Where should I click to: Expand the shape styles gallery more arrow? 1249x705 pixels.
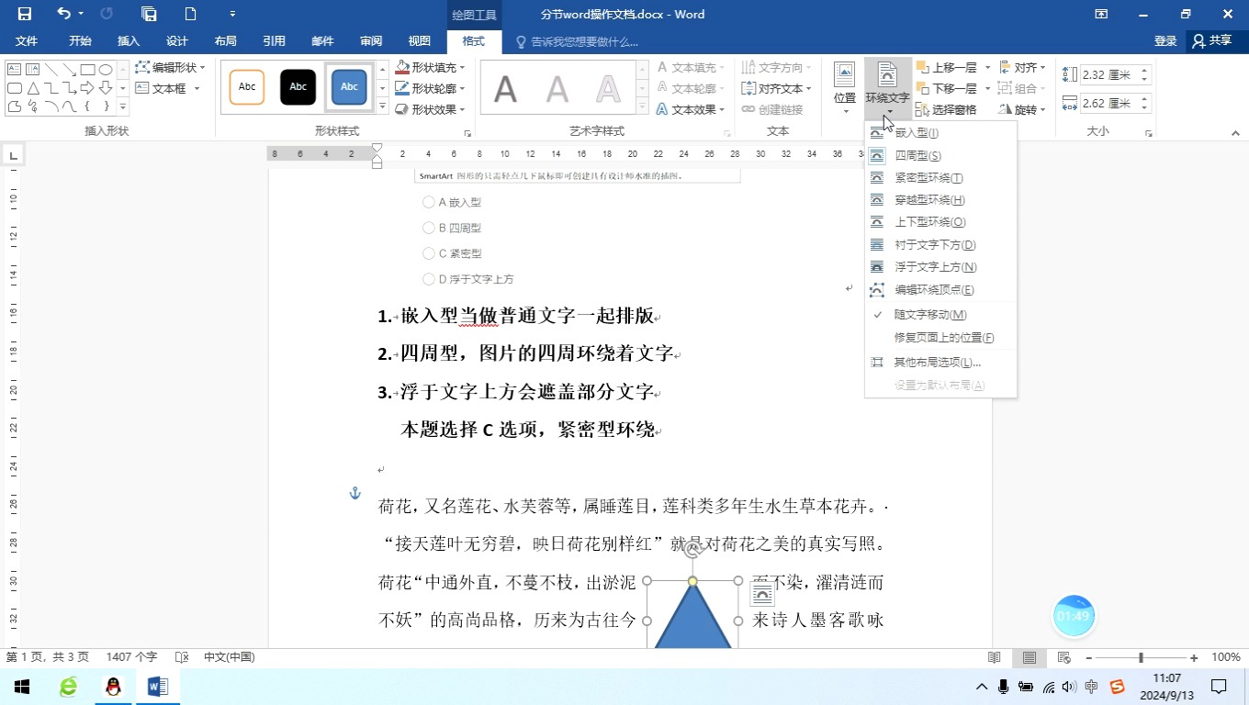coord(382,106)
